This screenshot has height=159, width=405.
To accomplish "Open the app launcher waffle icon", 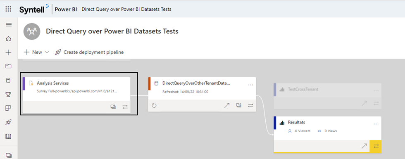I will click(x=8, y=9).
